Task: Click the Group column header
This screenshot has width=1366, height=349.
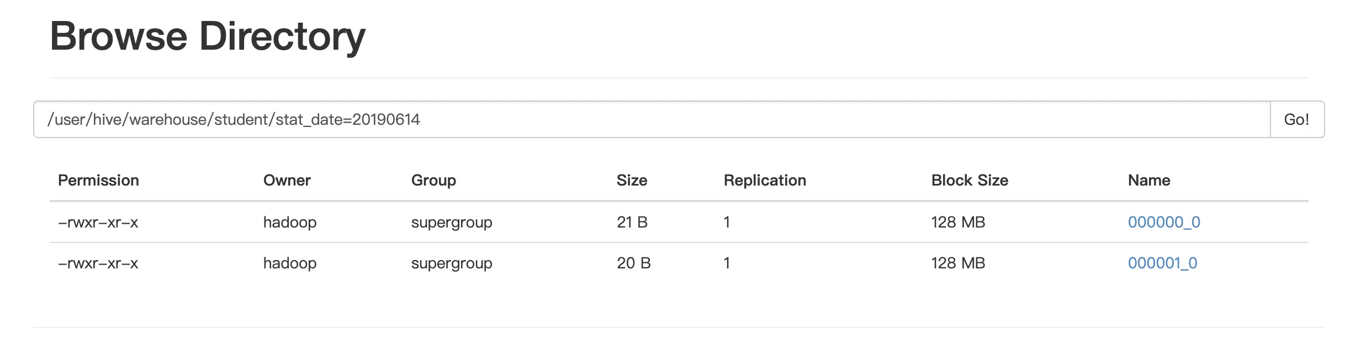Action: [x=433, y=180]
